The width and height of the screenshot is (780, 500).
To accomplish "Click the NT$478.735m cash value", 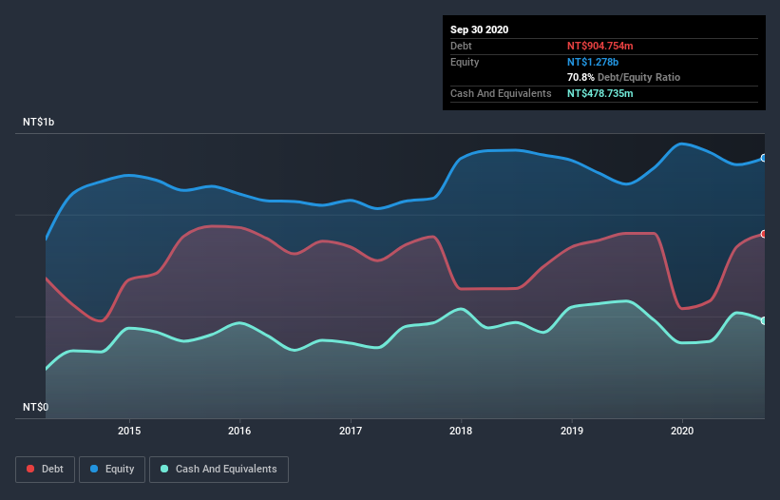I will tap(599, 93).
